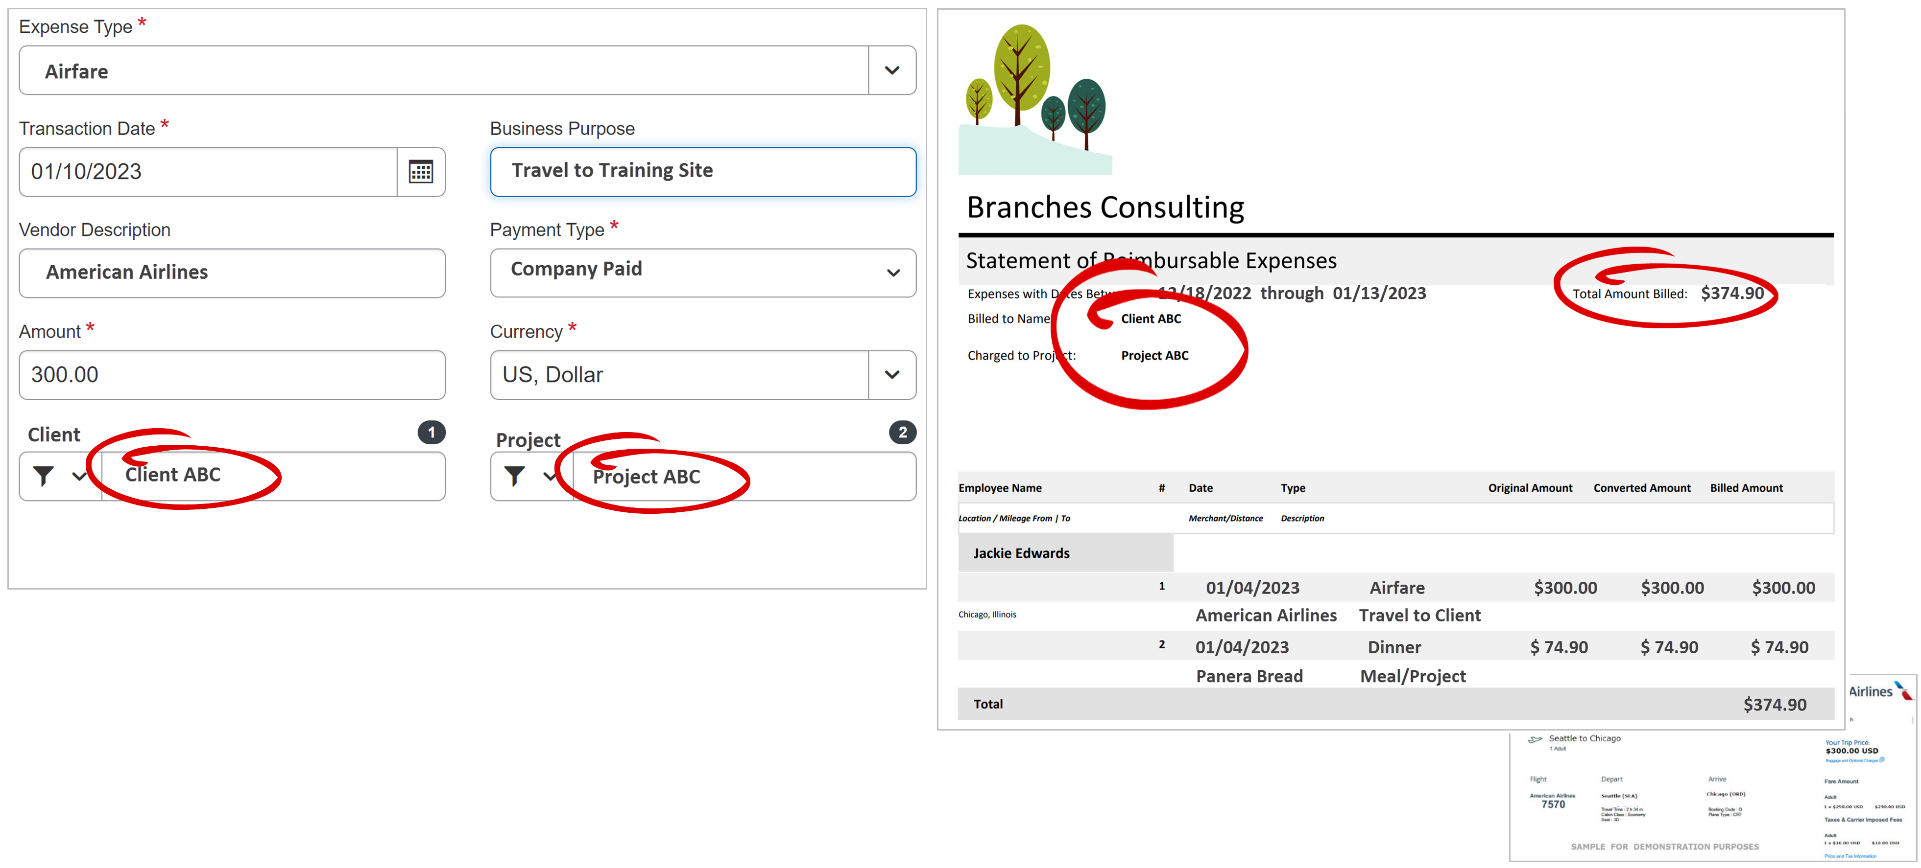The height and width of the screenshot is (868, 1921).
Task: Open the Expense Type dropdown arrow
Action: tap(892, 71)
